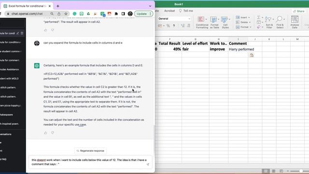Open the Acrobat ribbon tab
The width and height of the screenshot is (309, 174).
169,11
